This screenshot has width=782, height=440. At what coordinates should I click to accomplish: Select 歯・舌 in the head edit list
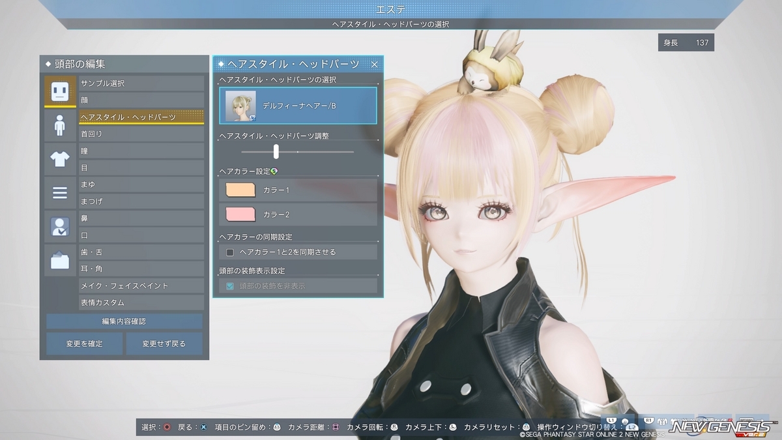141,252
